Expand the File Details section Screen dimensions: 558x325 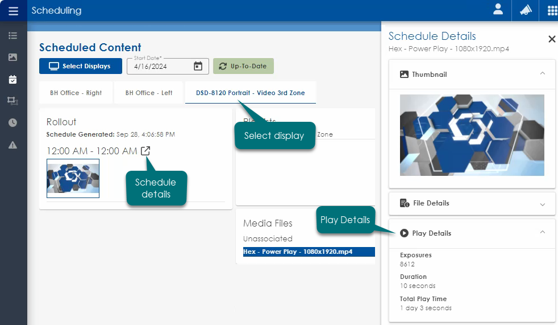542,204
